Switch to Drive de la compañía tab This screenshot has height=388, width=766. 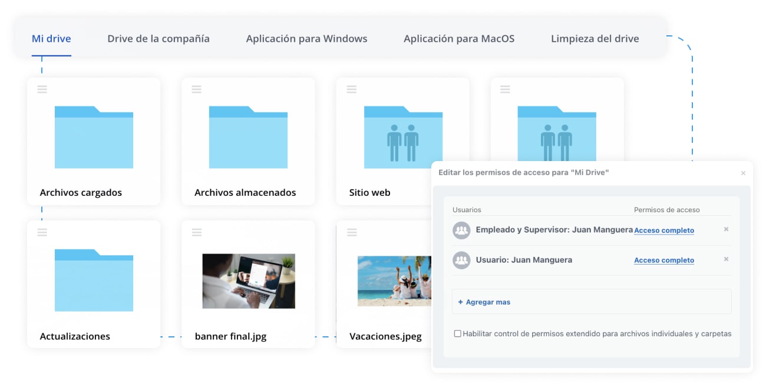[x=158, y=39]
